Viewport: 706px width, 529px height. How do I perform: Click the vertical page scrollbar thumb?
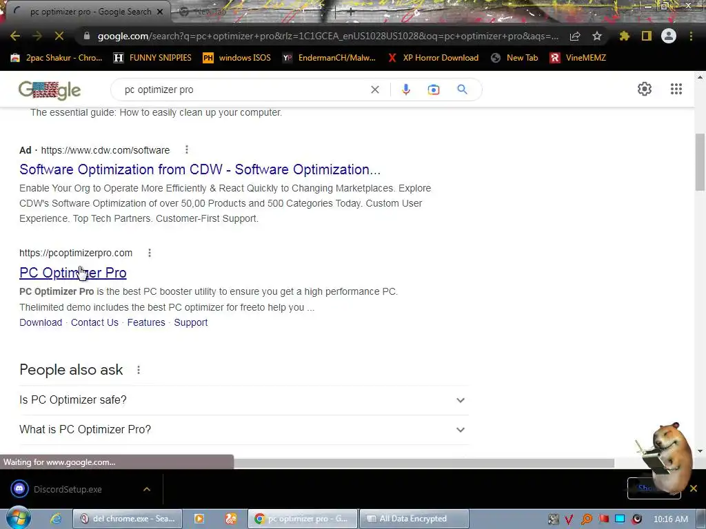click(700, 162)
